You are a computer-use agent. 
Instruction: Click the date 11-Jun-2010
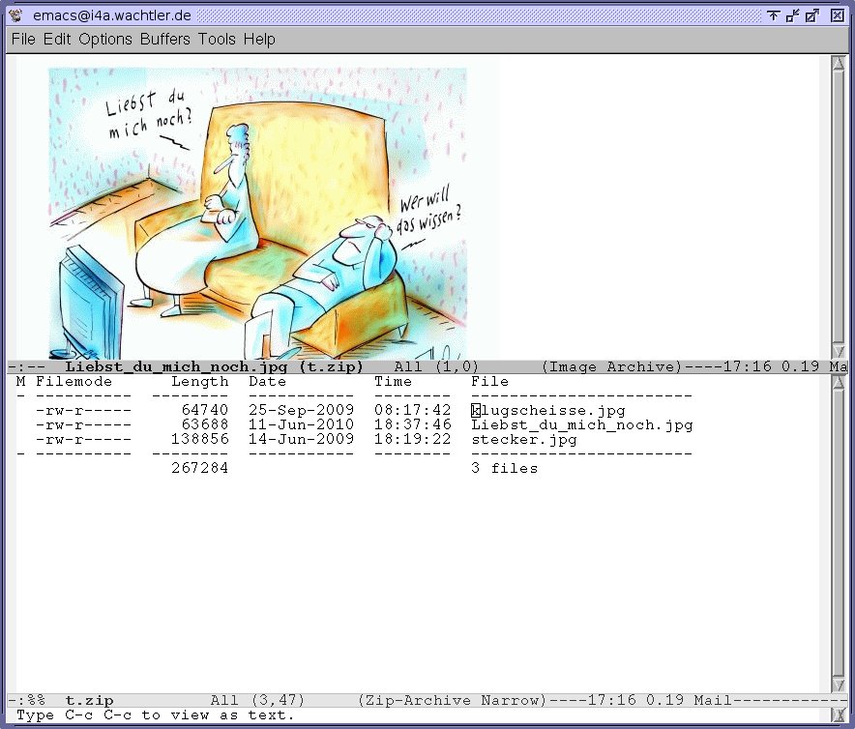coord(301,424)
